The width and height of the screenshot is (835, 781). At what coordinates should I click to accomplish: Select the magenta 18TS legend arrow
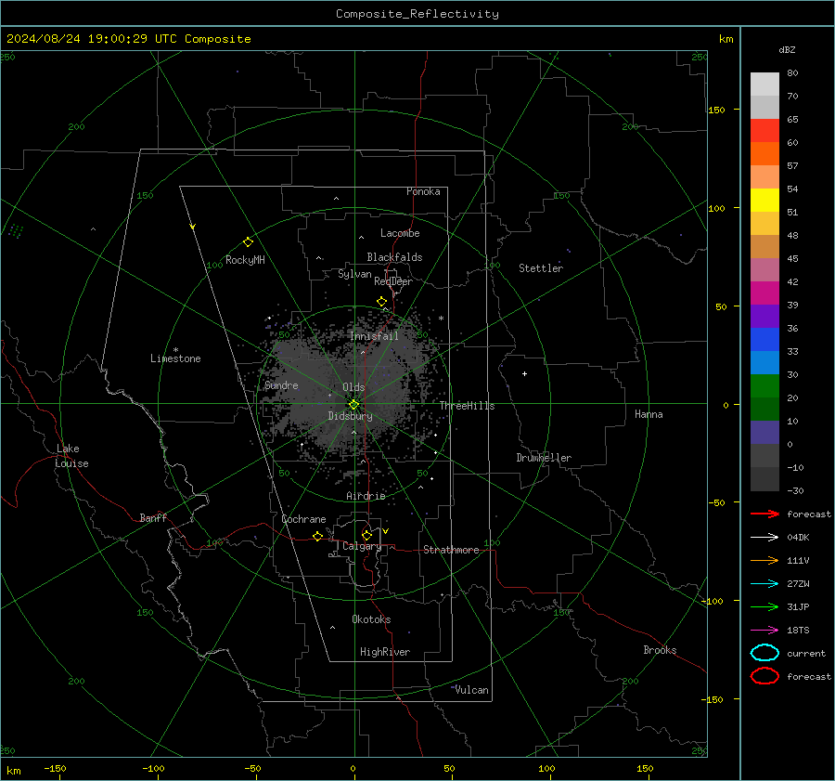tap(764, 631)
